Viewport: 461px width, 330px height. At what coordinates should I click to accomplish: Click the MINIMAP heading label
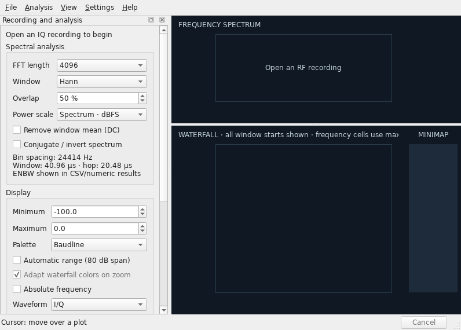click(x=433, y=134)
